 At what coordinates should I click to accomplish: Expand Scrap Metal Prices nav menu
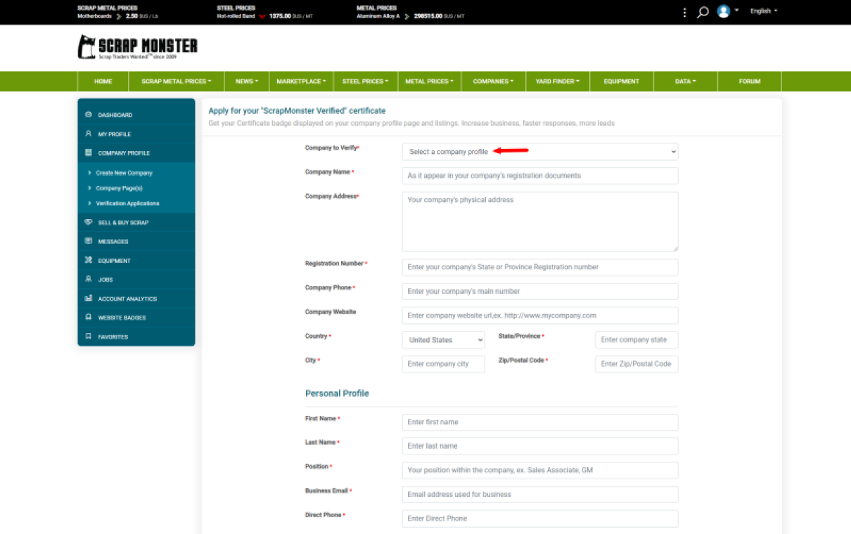[176, 82]
